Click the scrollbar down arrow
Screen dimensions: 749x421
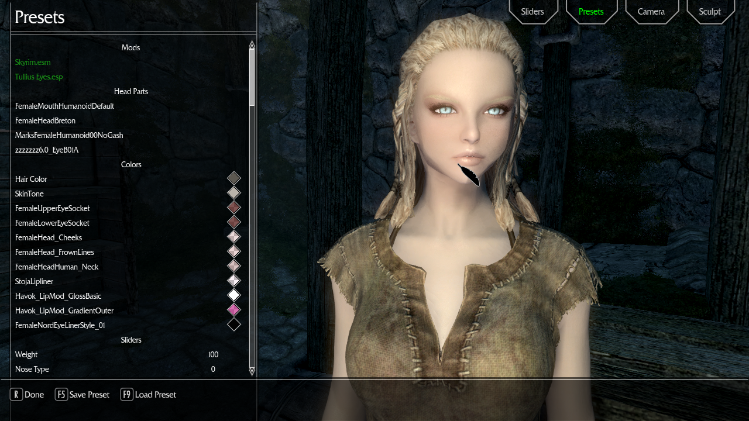pyautogui.click(x=252, y=371)
